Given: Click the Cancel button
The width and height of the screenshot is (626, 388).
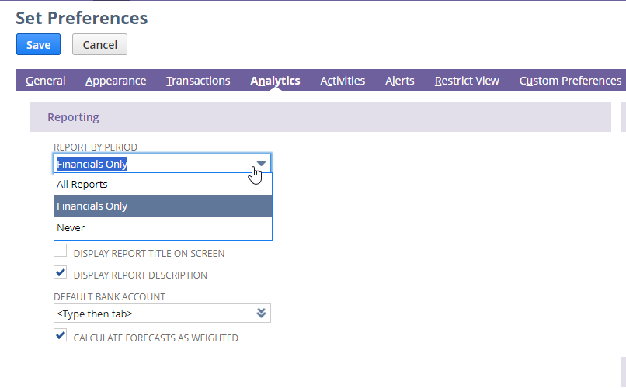Looking at the screenshot, I should pos(100,44).
